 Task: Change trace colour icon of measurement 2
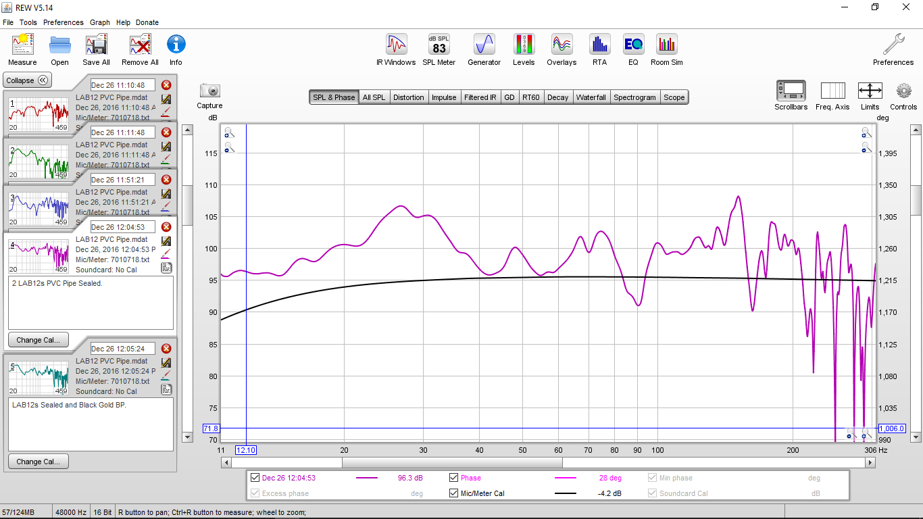coord(166,159)
